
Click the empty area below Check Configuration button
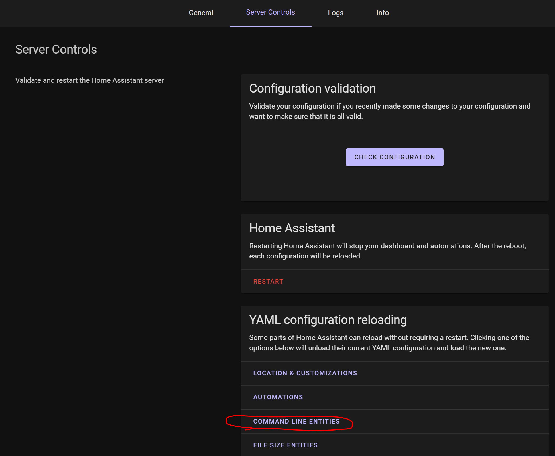pos(395,184)
